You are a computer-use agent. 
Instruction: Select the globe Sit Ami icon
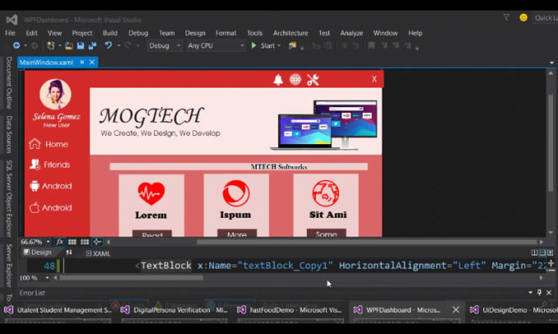click(x=326, y=193)
